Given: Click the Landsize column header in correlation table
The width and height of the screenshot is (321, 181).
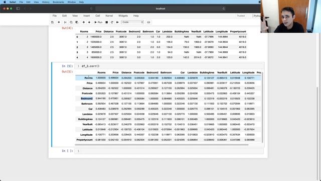Looking at the screenshot, I should (x=193, y=72).
